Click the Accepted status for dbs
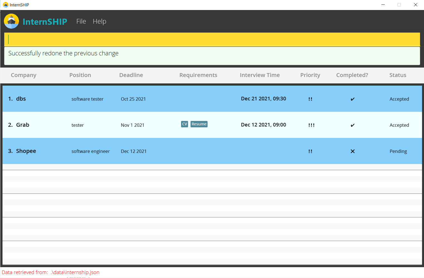Image resolution: width=424 pixels, height=278 pixels. (x=399, y=99)
